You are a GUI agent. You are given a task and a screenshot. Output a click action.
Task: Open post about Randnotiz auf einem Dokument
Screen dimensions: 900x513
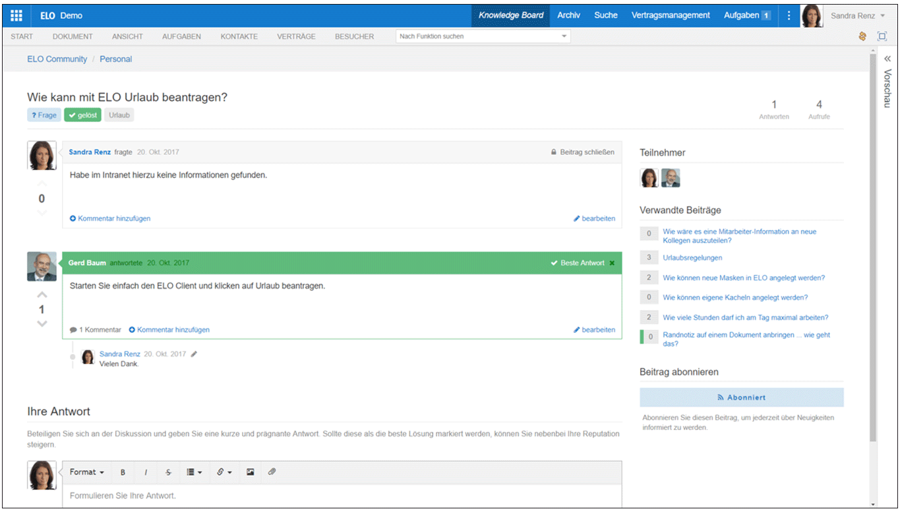[x=746, y=339]
